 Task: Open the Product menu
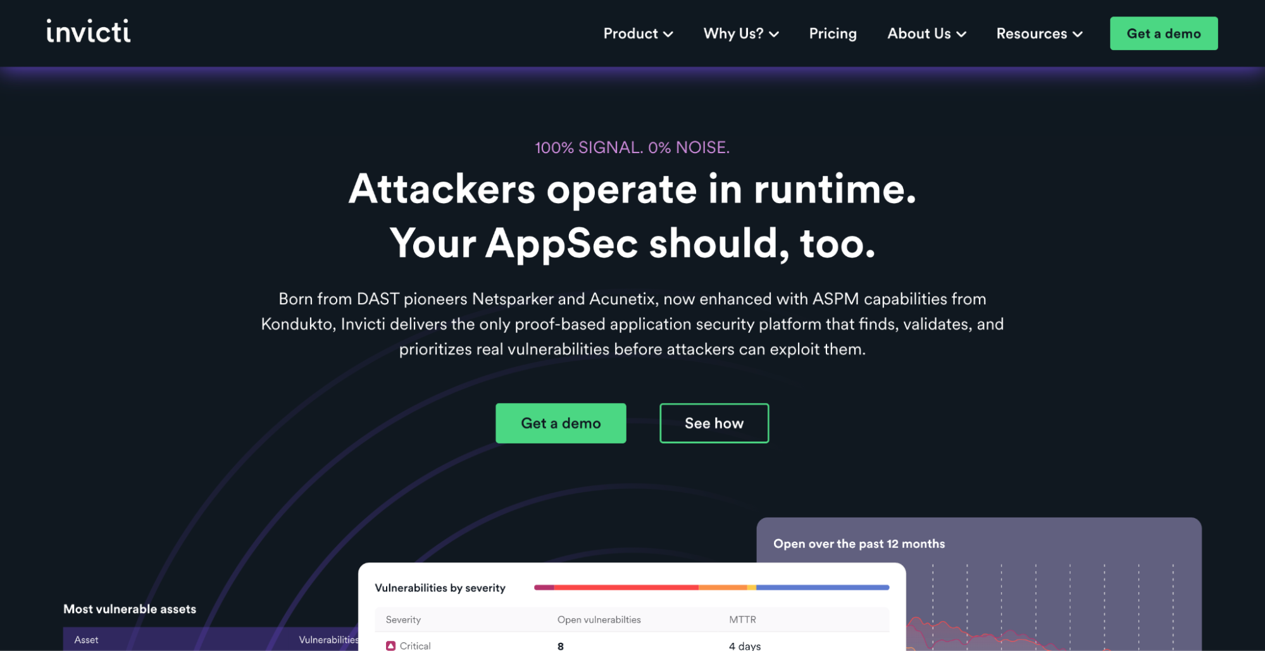point(638,34)
